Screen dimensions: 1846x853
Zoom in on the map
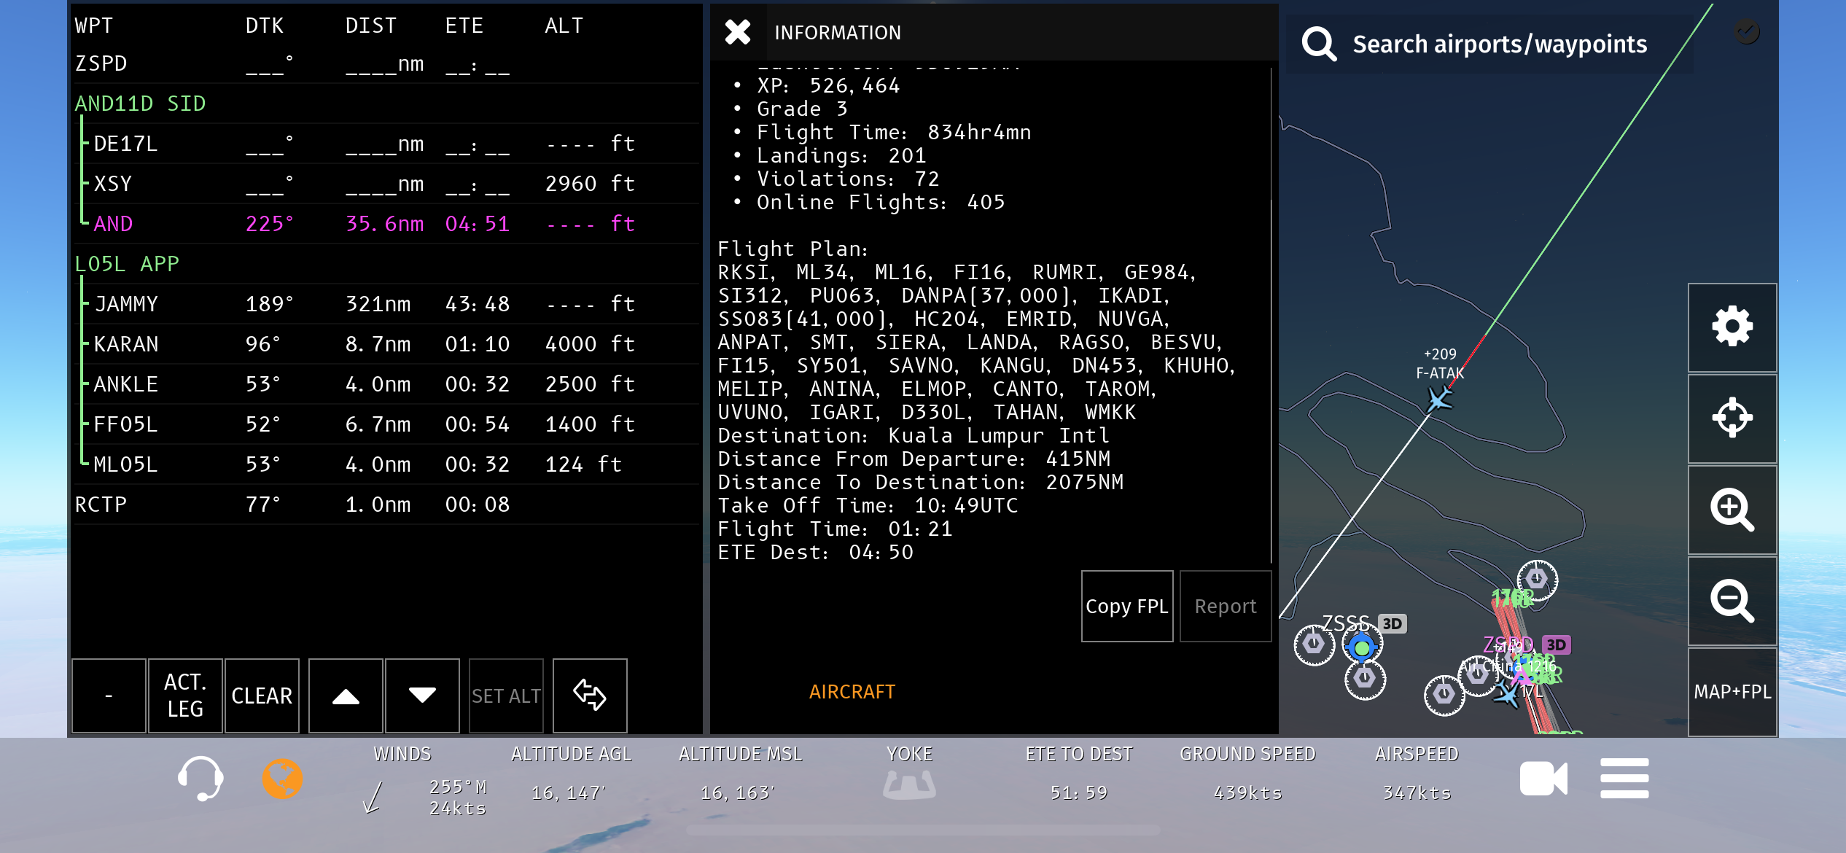(x=1732, y=509)
